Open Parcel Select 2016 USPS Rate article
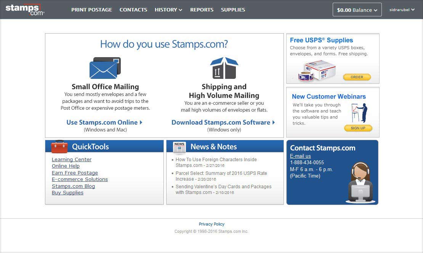 [x=221, y=176]
